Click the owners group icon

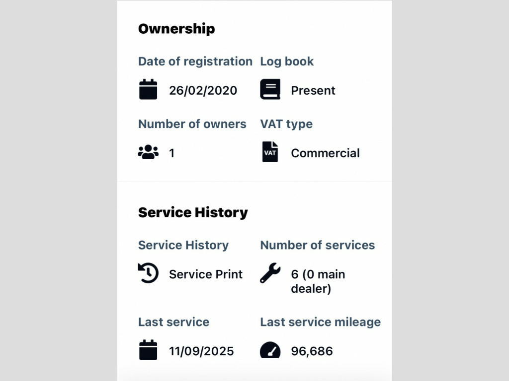tap(148, 152)
